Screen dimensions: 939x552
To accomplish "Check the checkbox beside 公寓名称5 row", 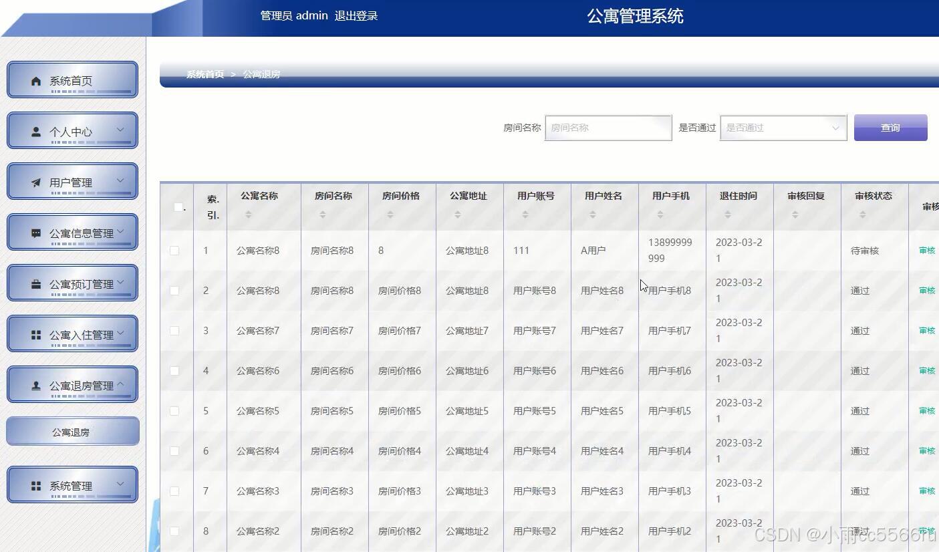I will 174,411.
